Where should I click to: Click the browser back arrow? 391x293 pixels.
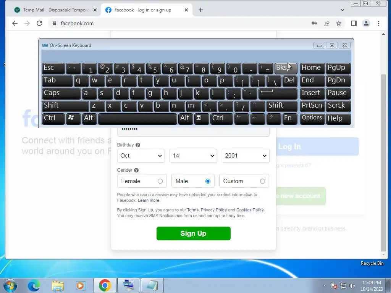15,23
